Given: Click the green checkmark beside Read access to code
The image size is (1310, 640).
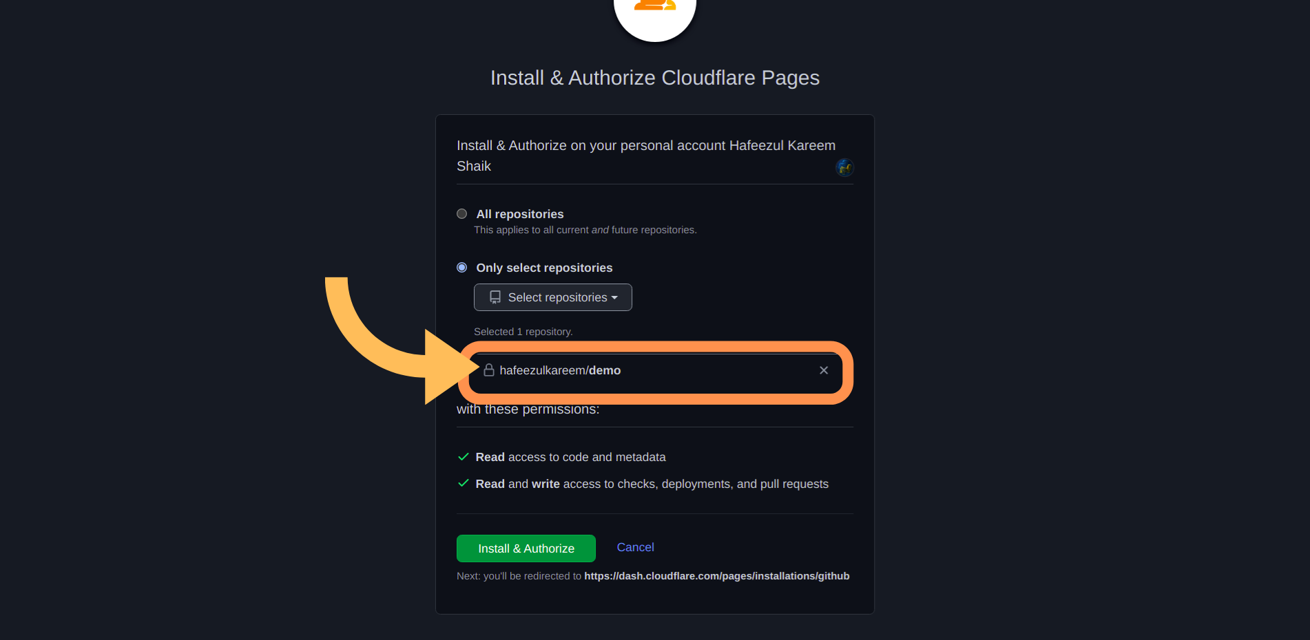Looking at the screenshot, I should pos(464,457).
